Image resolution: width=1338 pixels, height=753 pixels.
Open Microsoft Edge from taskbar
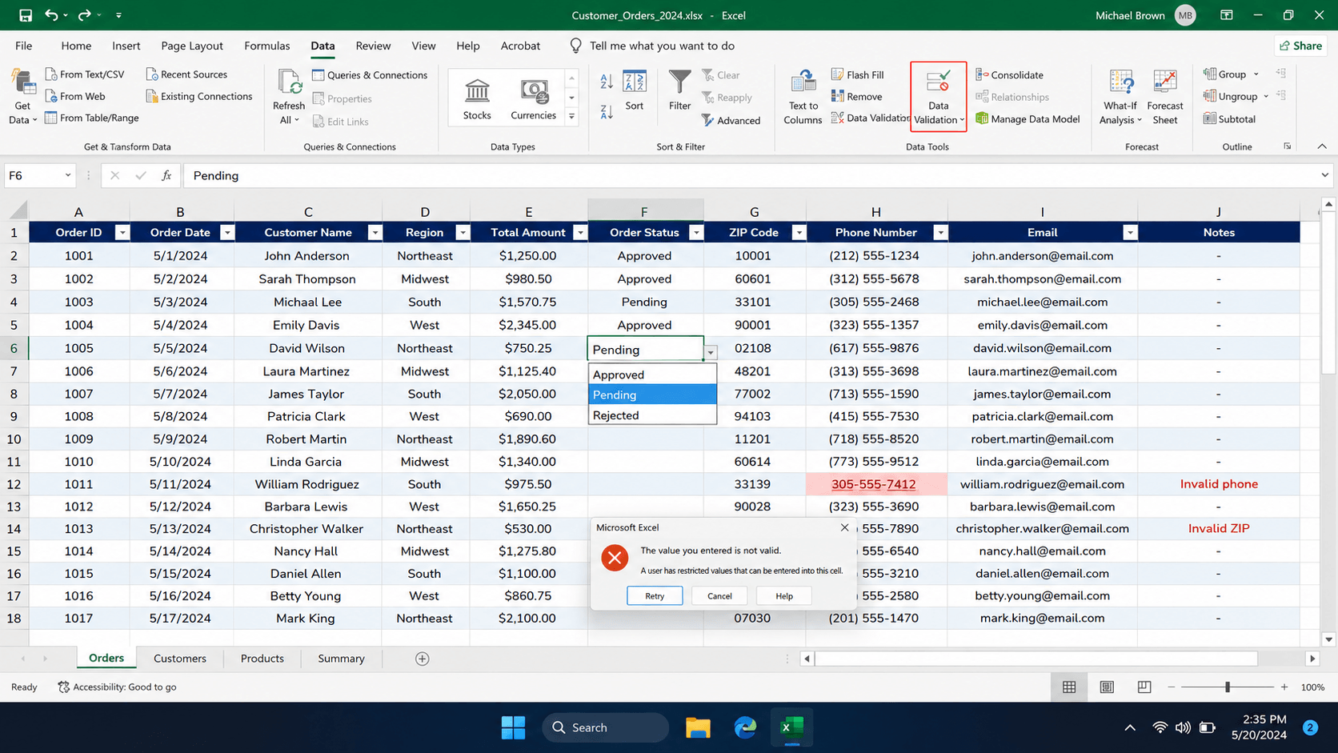click(x=745, y=727)
